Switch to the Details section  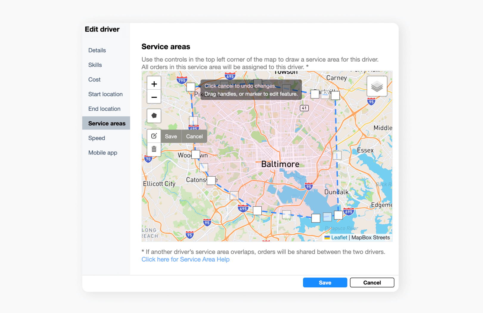(x=97, y=50)
